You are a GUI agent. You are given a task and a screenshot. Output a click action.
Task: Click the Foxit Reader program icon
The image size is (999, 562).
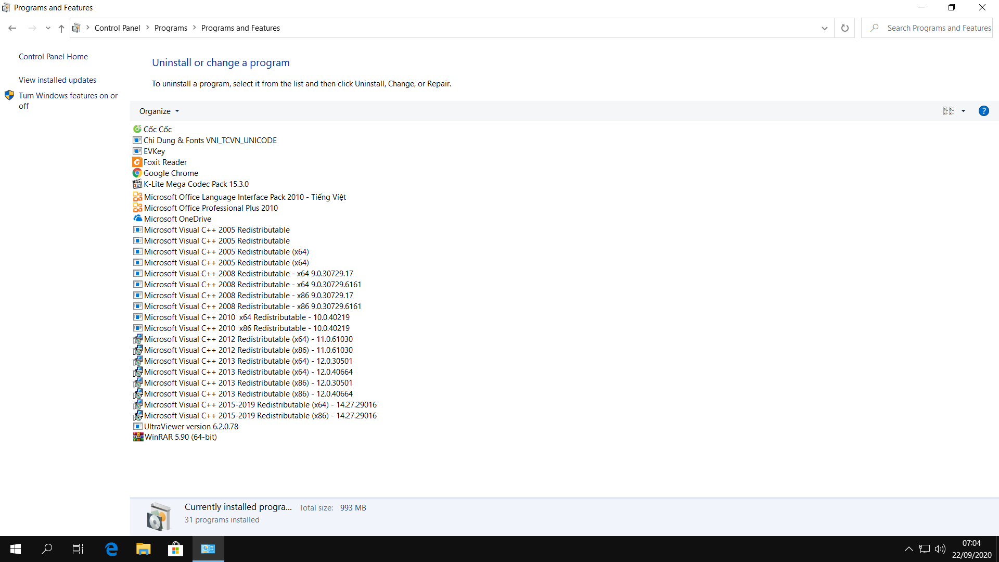point(137,162)
